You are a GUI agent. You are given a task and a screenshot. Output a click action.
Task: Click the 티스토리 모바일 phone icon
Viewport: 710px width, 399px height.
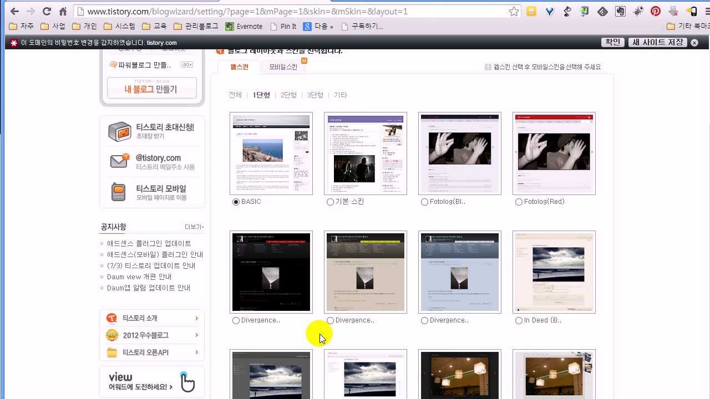(x=118, y=192)
